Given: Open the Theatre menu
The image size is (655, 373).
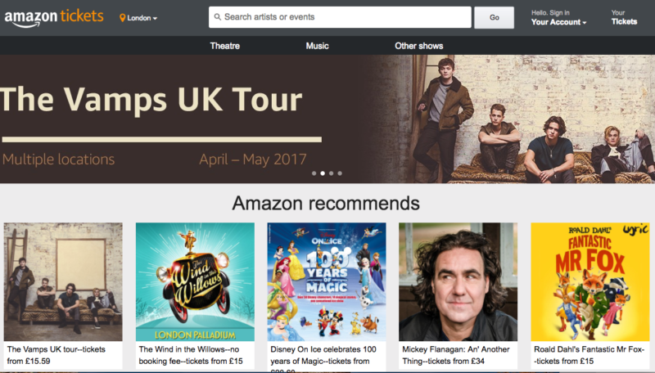Looking at the screenshot, I should 224,46.
